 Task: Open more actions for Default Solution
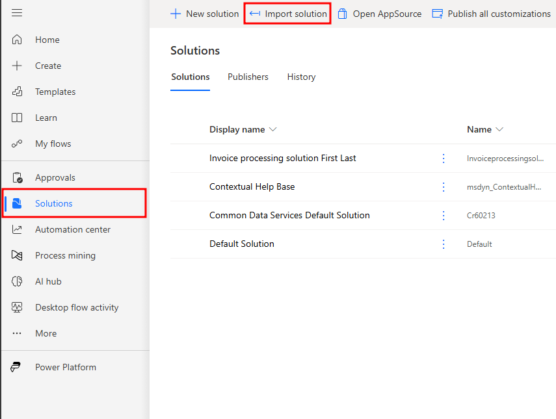click(443, 244)
